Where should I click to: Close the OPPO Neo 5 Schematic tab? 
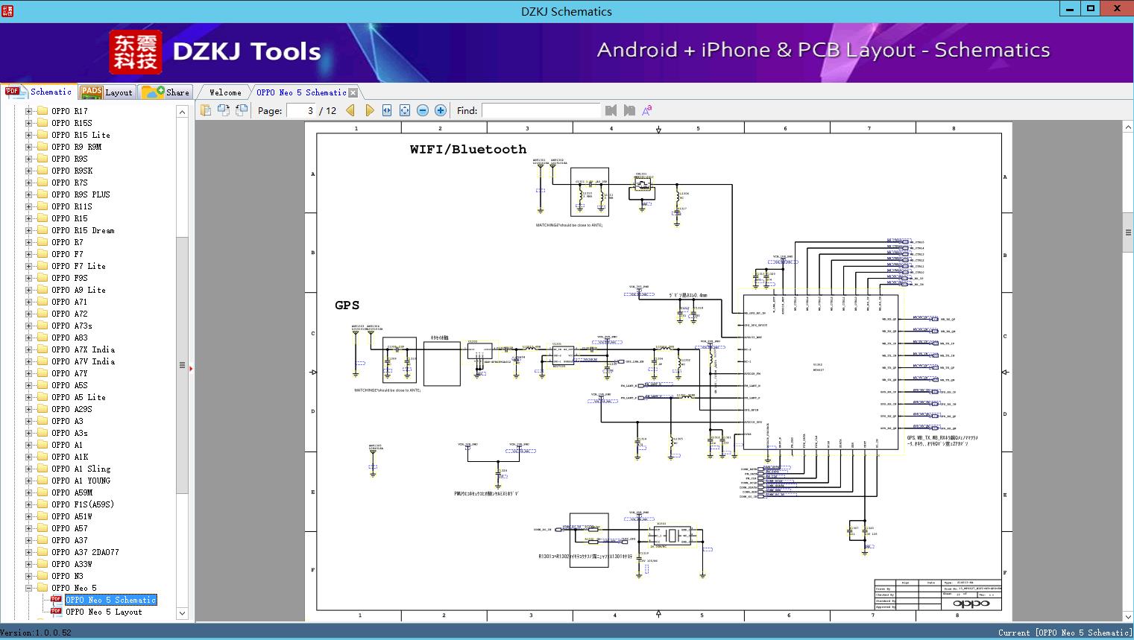point(353,92)
